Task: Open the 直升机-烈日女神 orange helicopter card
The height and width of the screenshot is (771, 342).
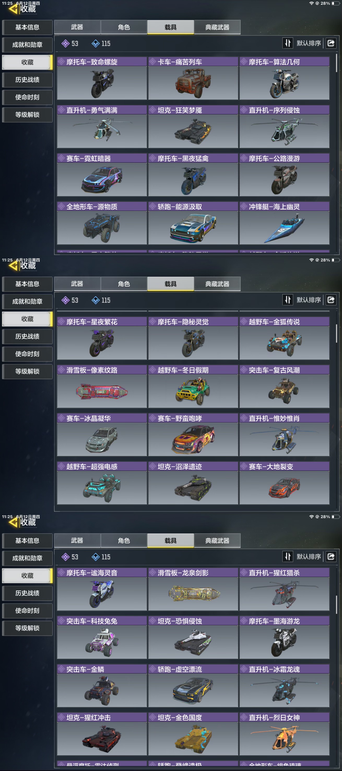Action: (284, 734)
